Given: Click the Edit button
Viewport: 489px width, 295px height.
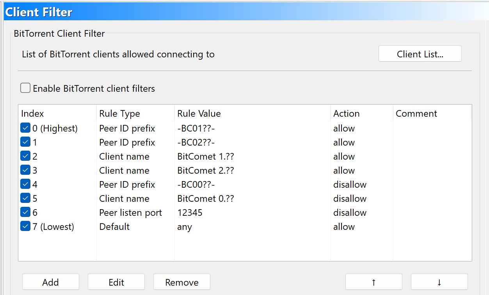Looking at the screenshot, I should [x=116, y=282].
